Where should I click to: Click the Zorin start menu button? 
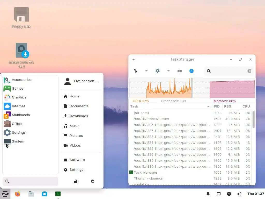(5, 194)
